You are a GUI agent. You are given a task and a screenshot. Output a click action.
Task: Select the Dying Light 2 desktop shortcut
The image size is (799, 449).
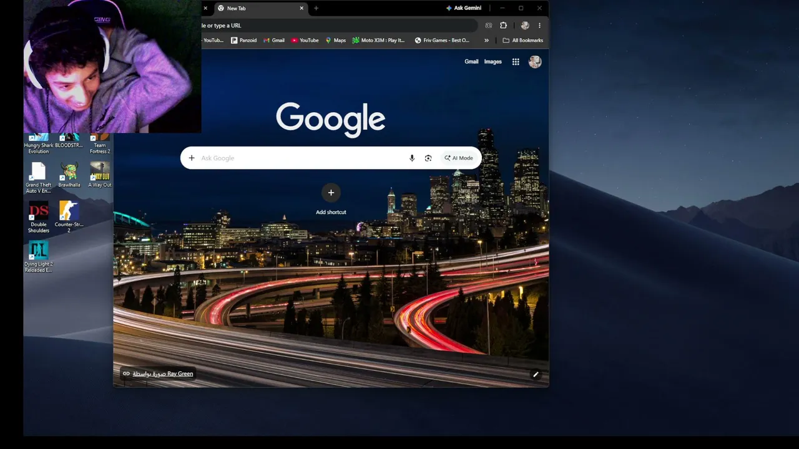[38, 256]
